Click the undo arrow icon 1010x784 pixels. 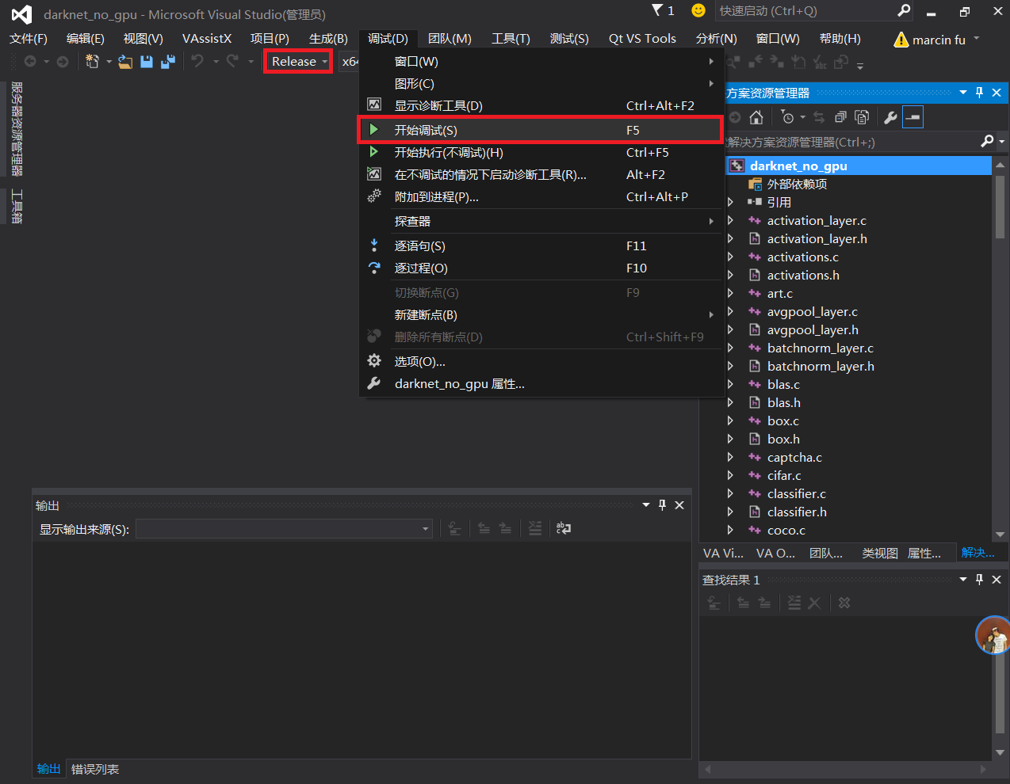[x=197, y=61]
